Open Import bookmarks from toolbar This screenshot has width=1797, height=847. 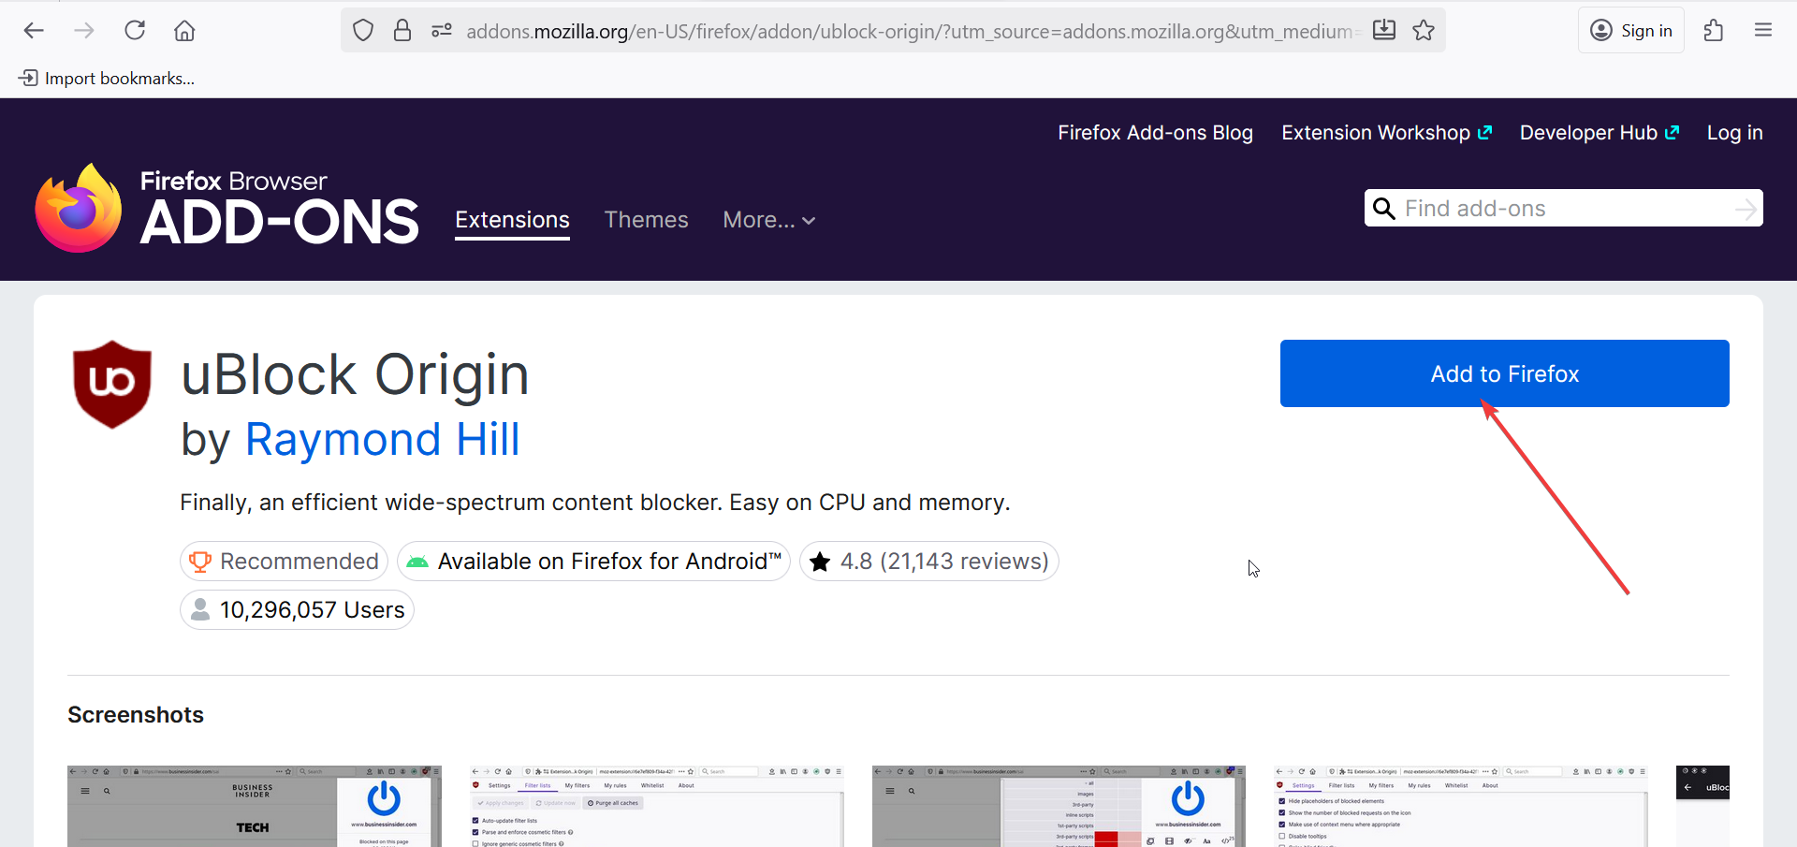point(107,78)
